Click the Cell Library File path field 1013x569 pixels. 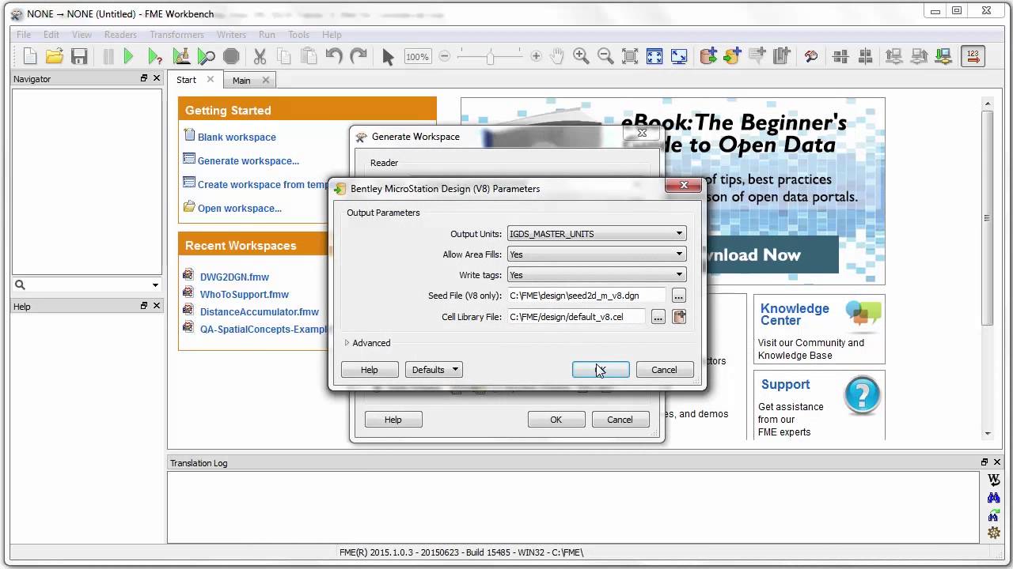[x=576, y=317]
